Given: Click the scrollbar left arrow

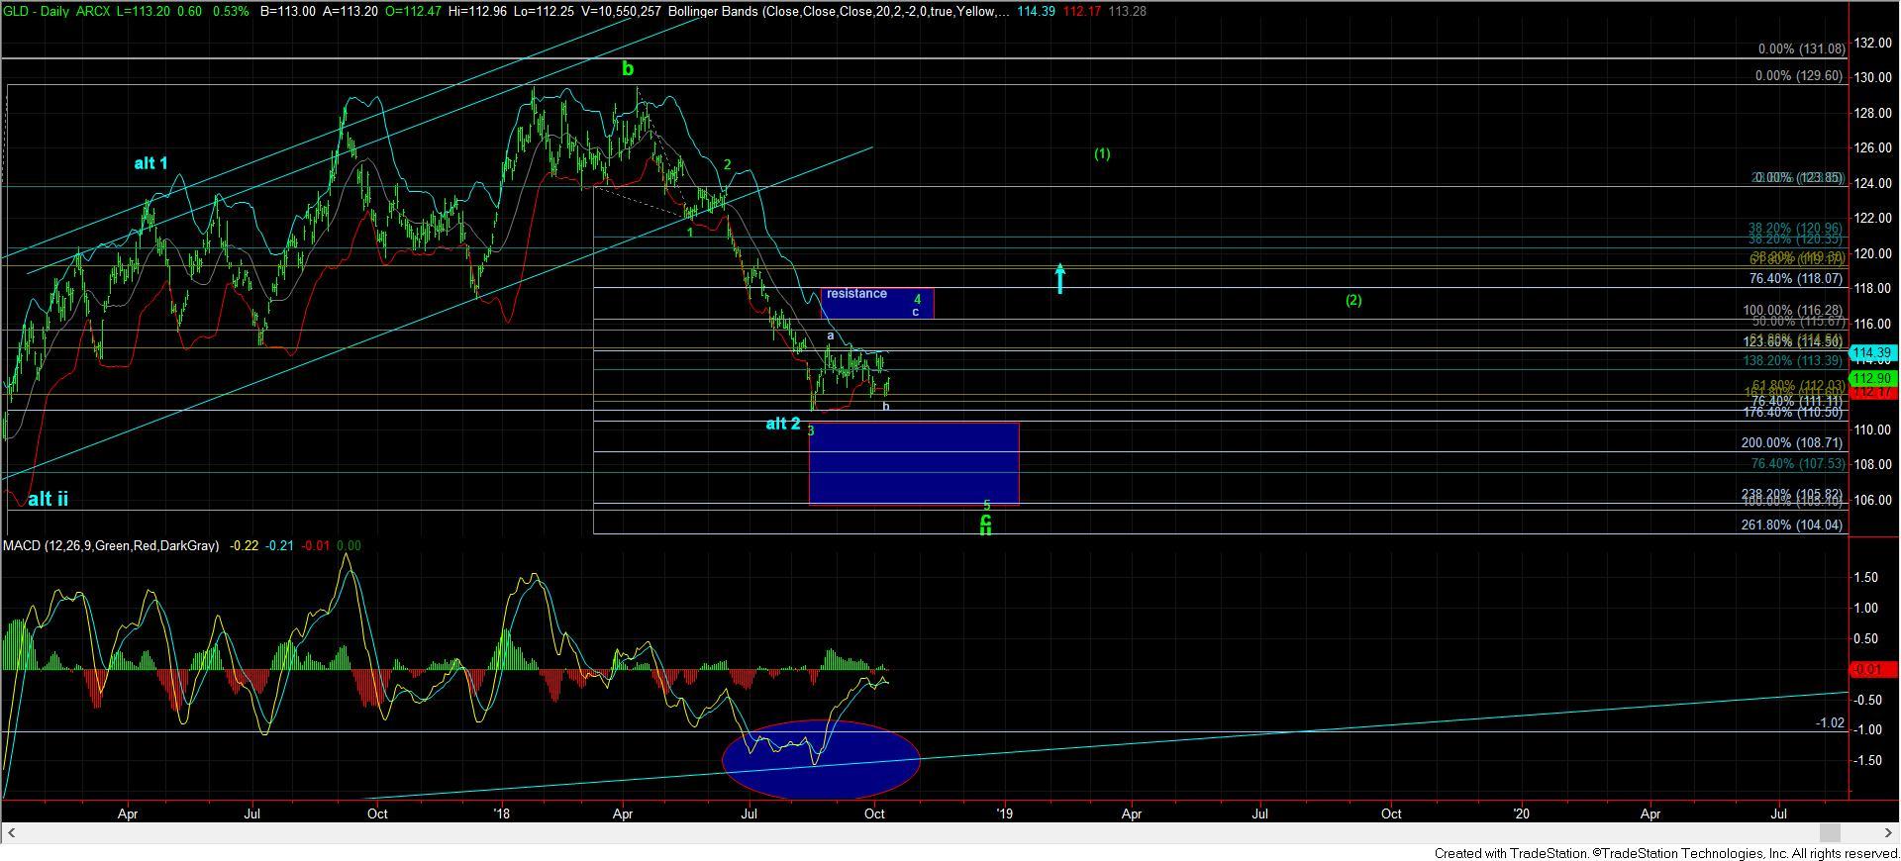Looking at the screenshot, I should [x=8, y=832].
